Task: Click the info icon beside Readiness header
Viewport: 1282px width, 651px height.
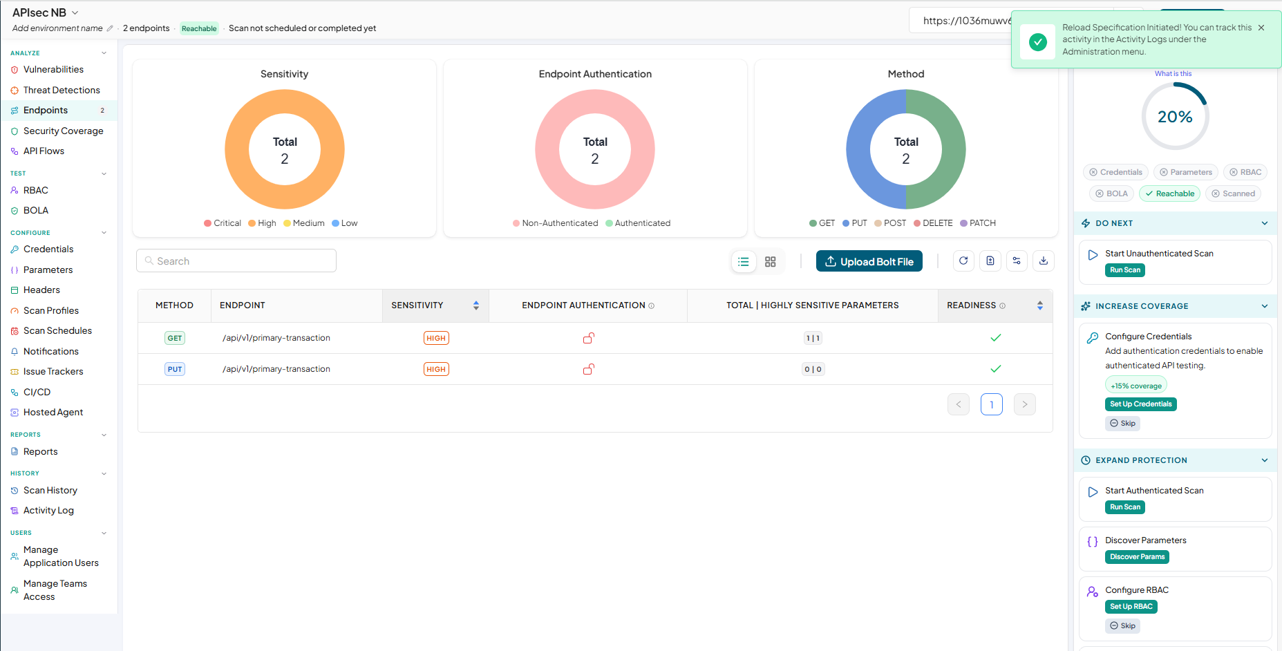Action: [x=1003, y=305]
